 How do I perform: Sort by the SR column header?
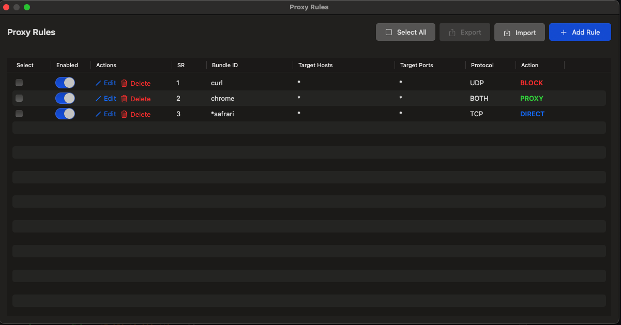[x=181, y=65]
